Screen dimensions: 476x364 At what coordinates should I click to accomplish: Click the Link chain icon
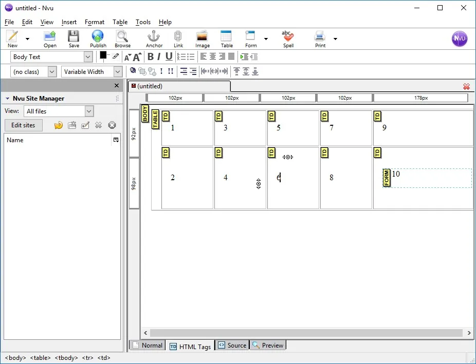[178, 39]
